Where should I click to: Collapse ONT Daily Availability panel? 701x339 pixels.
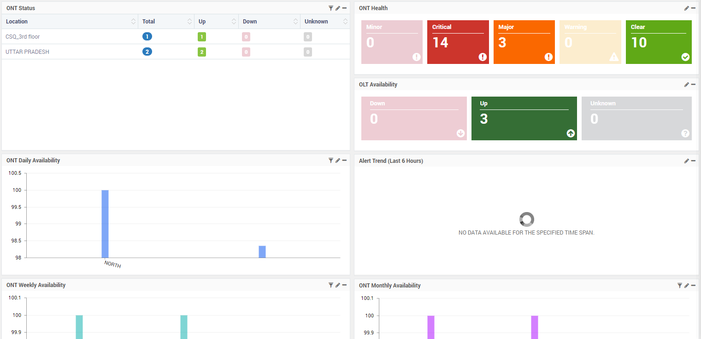[x=344, y=160]
